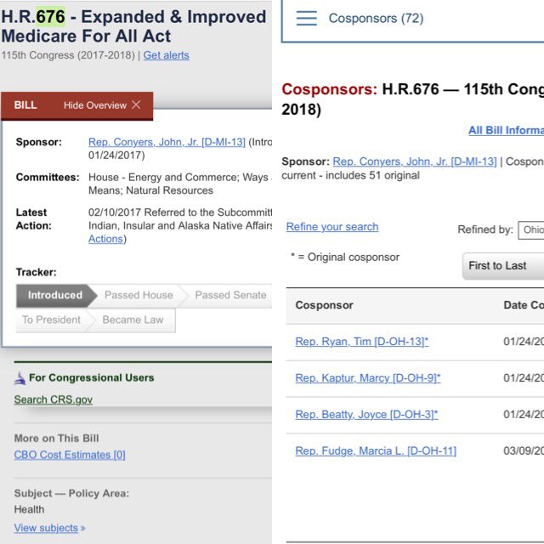Click the More on This Bill heading
544x544 pixels.
57,439
